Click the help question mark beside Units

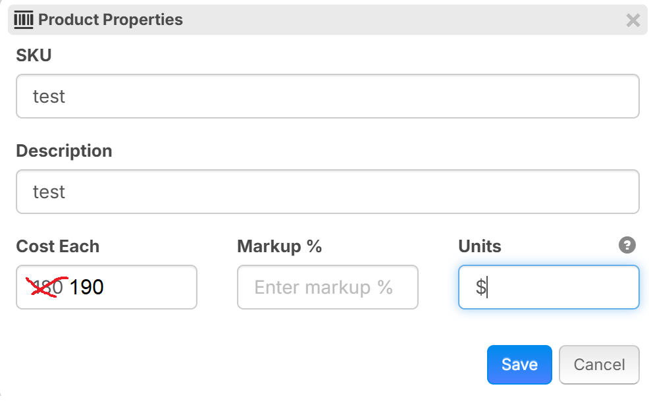[627, 246]
